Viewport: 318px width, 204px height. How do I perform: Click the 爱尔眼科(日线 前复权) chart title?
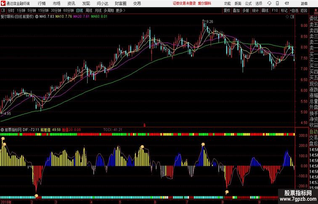click(x=17, y=17)
